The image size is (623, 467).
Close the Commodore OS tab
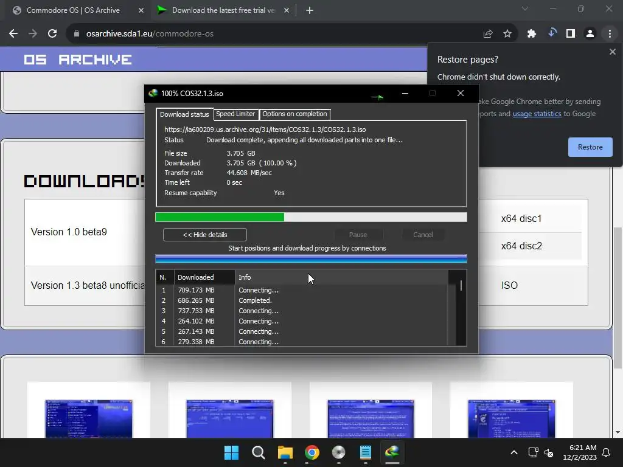141,10
